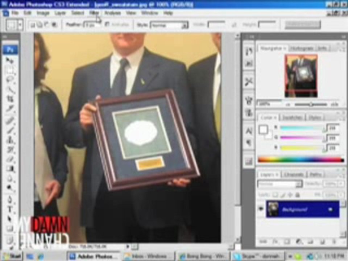
Task: Click the foreground color swatch
Action: pyautogui.click(x=263, y=130)
